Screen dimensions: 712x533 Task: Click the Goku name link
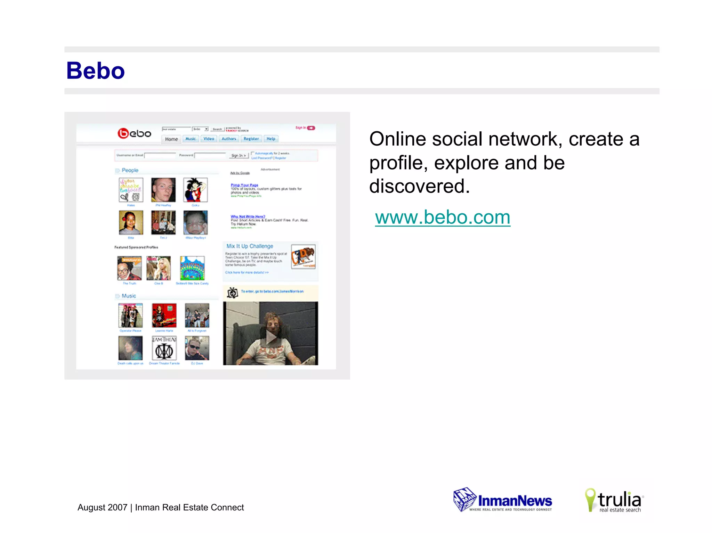(x=196, y=205)
